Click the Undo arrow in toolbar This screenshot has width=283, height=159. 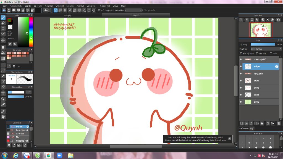pyautogui.click(x=46, y=10)
